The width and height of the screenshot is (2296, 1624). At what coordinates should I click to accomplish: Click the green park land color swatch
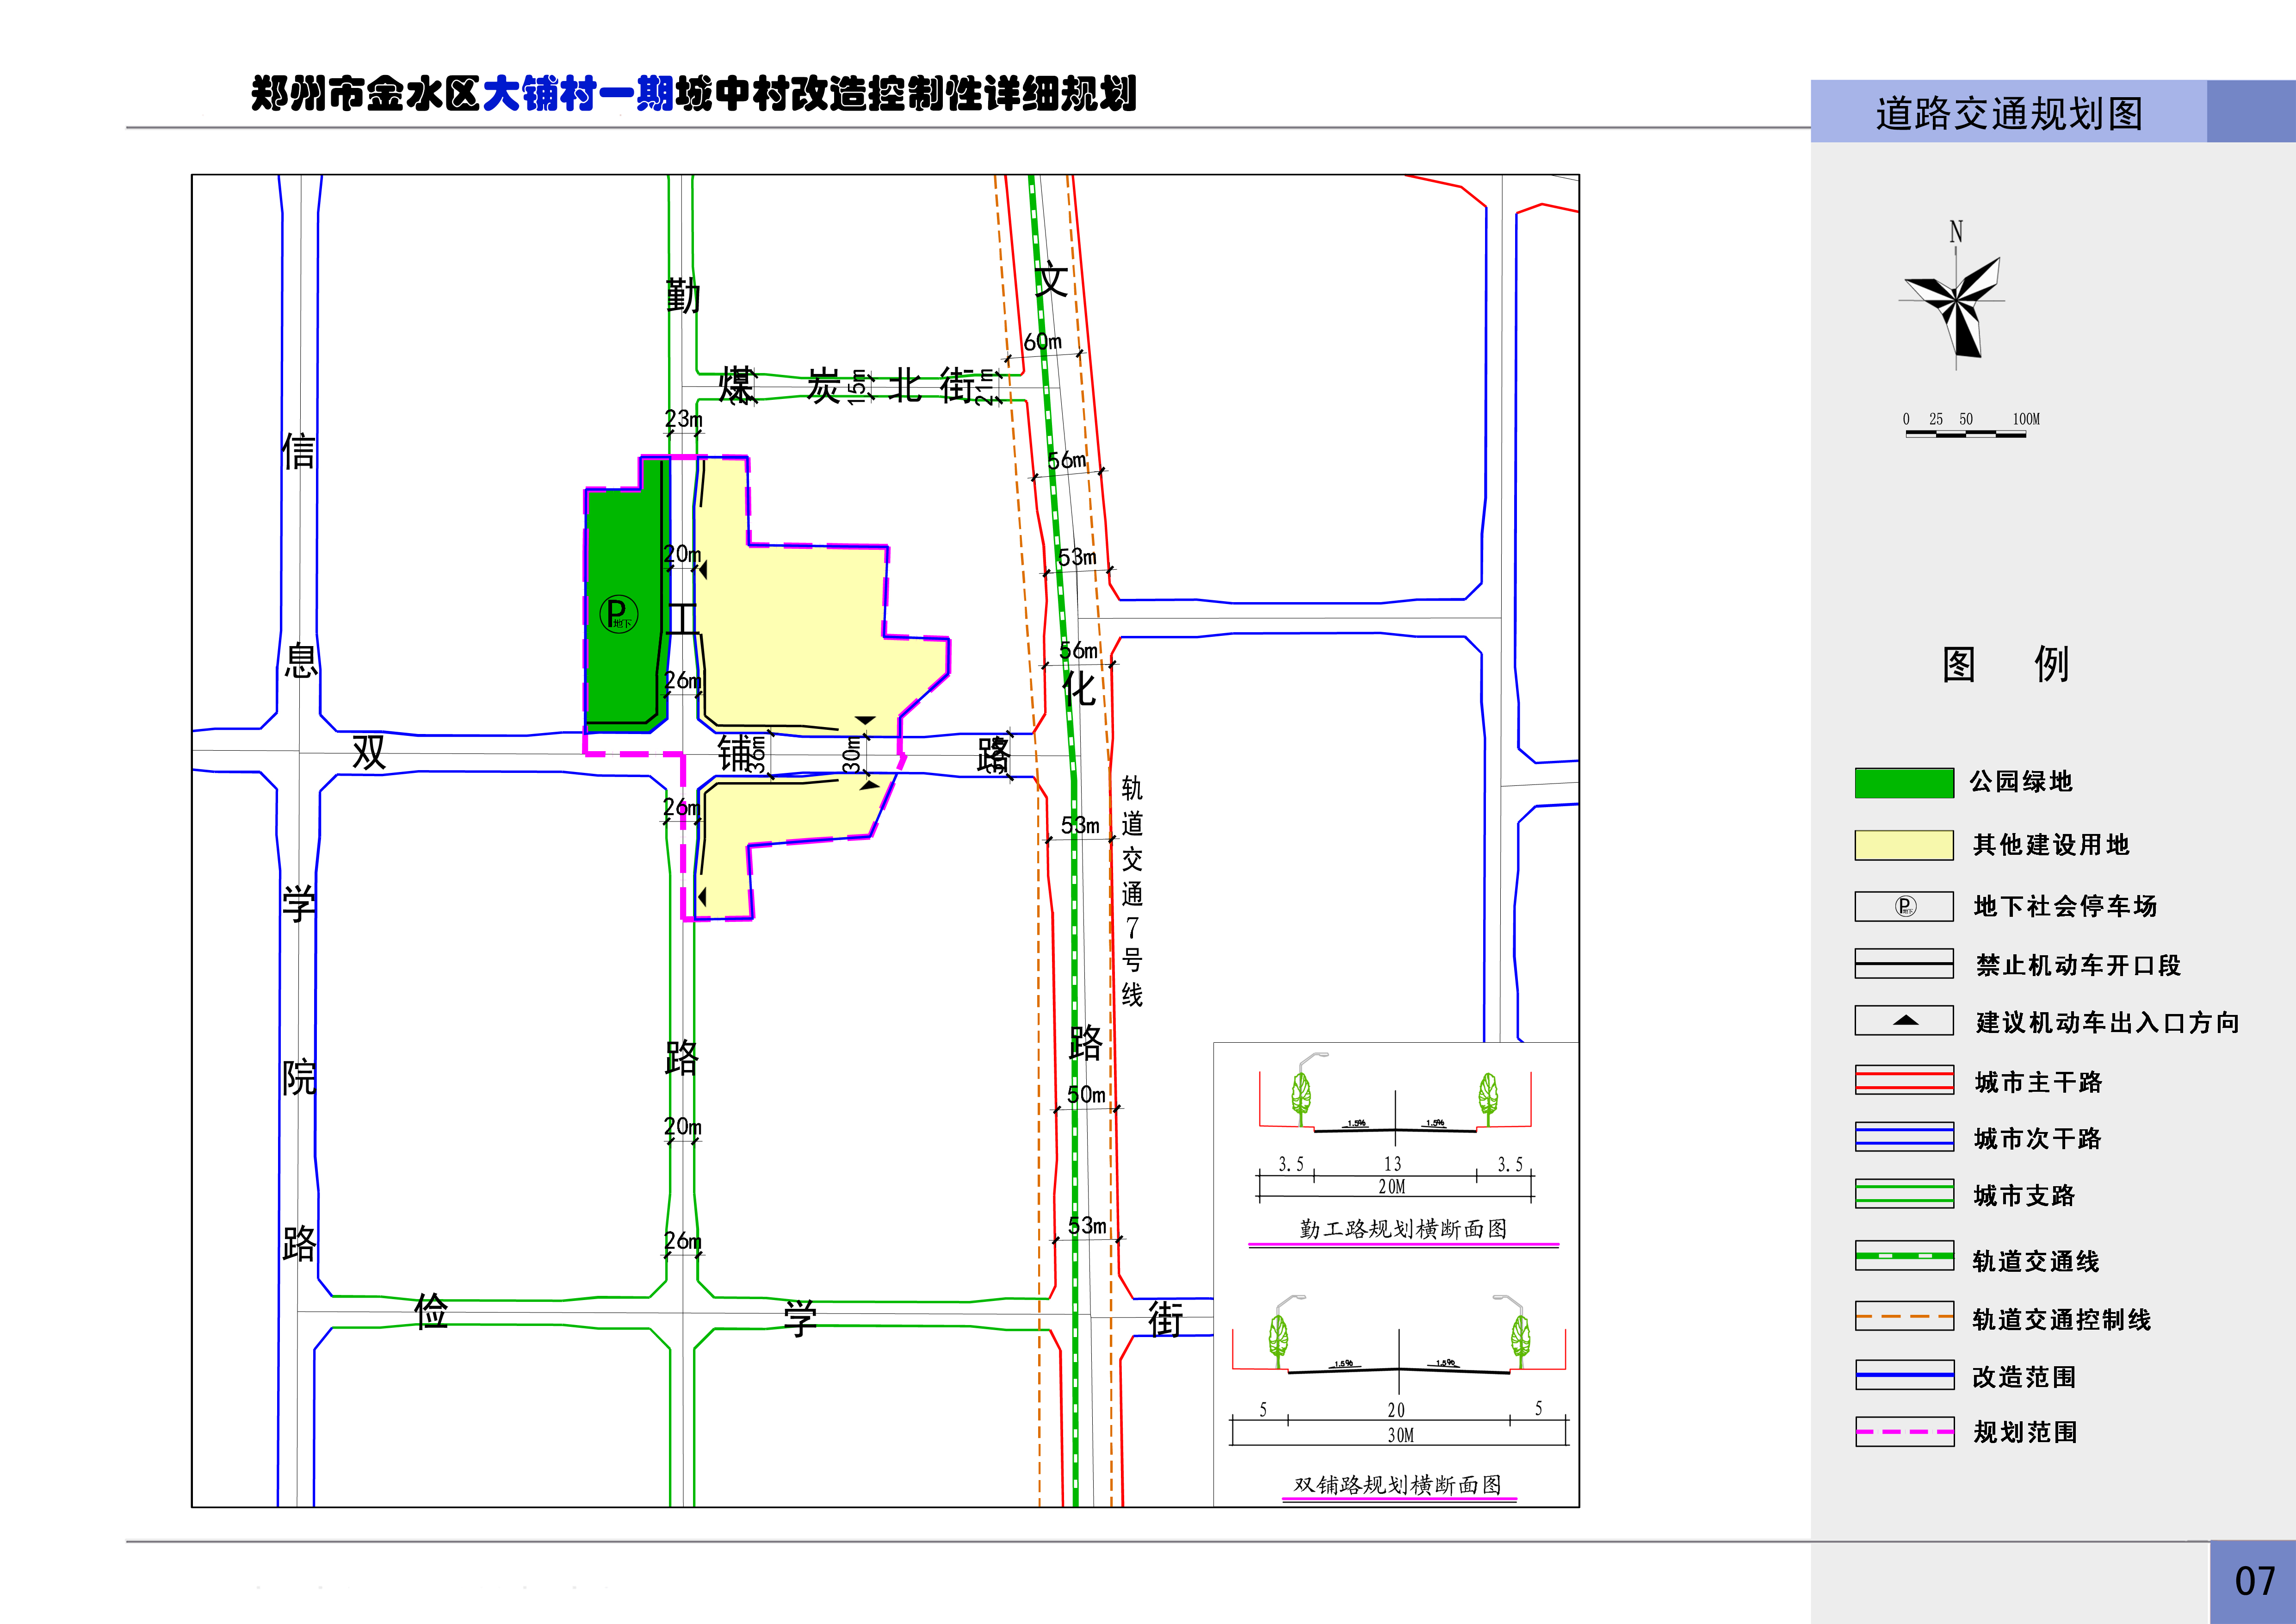[1904, 783]
